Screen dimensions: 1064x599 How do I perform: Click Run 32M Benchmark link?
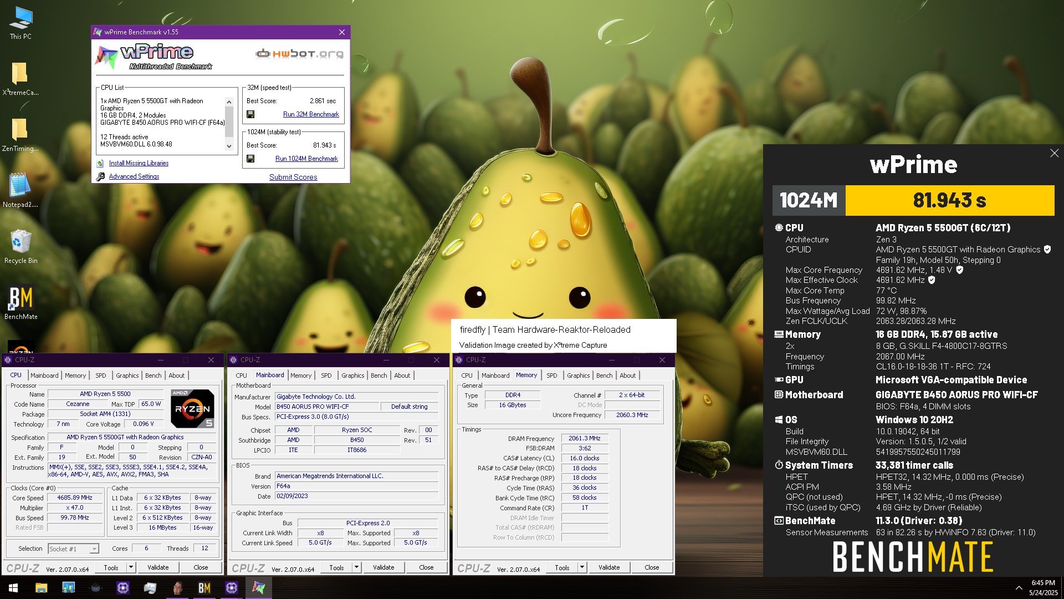point(311,114)
